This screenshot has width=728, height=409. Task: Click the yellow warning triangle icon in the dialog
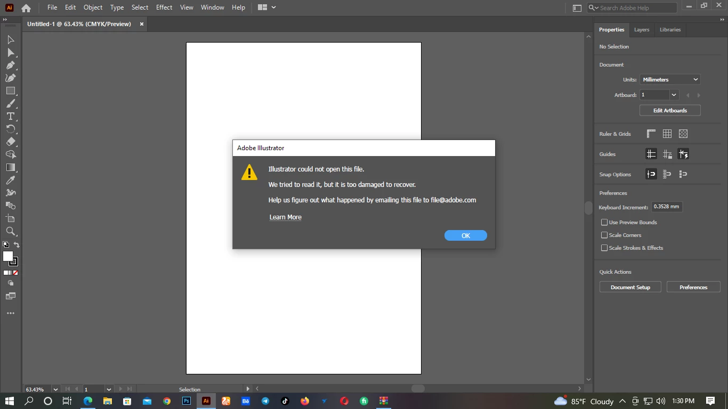249,173
